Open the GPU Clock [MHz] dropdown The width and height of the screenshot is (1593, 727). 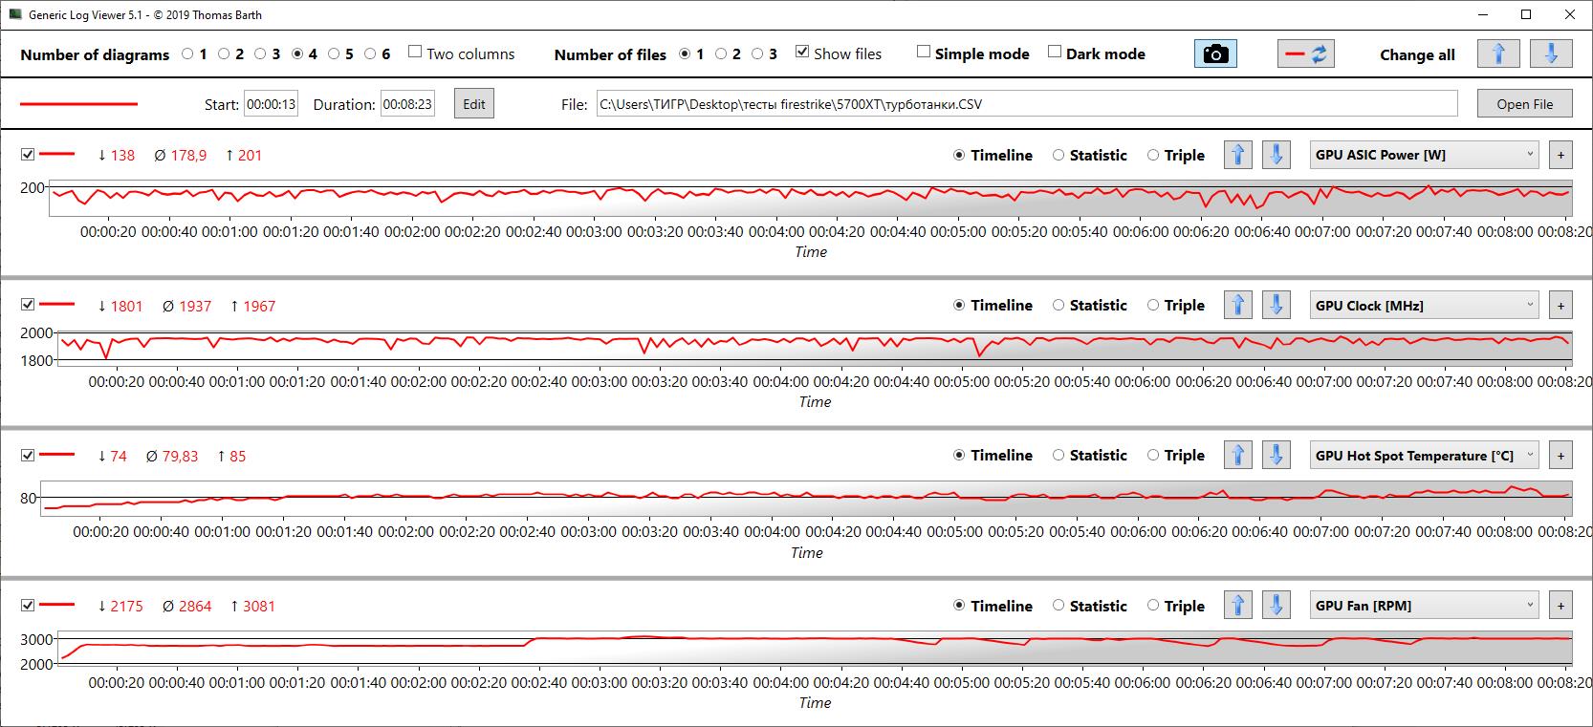click(1424, 305)
